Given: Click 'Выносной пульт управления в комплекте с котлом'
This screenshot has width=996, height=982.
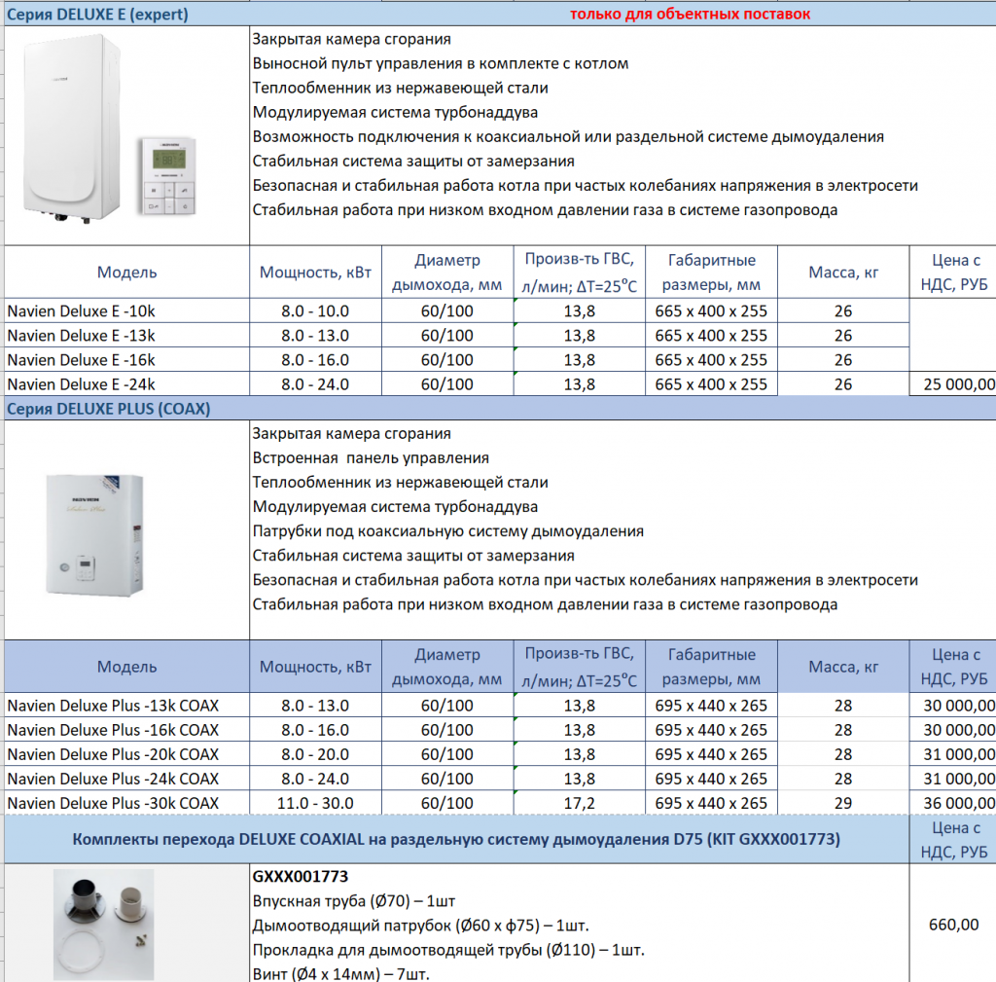Looking at the screenshot, I should 441,63.
